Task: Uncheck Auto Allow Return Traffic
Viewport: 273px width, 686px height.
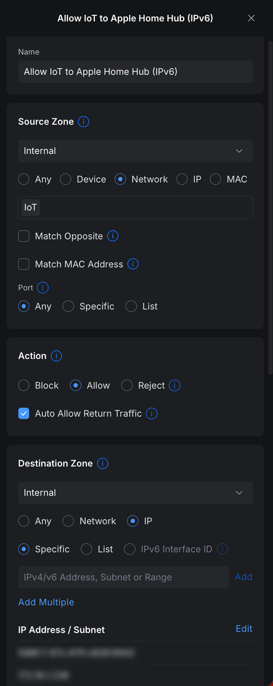Action: point(24,413)
